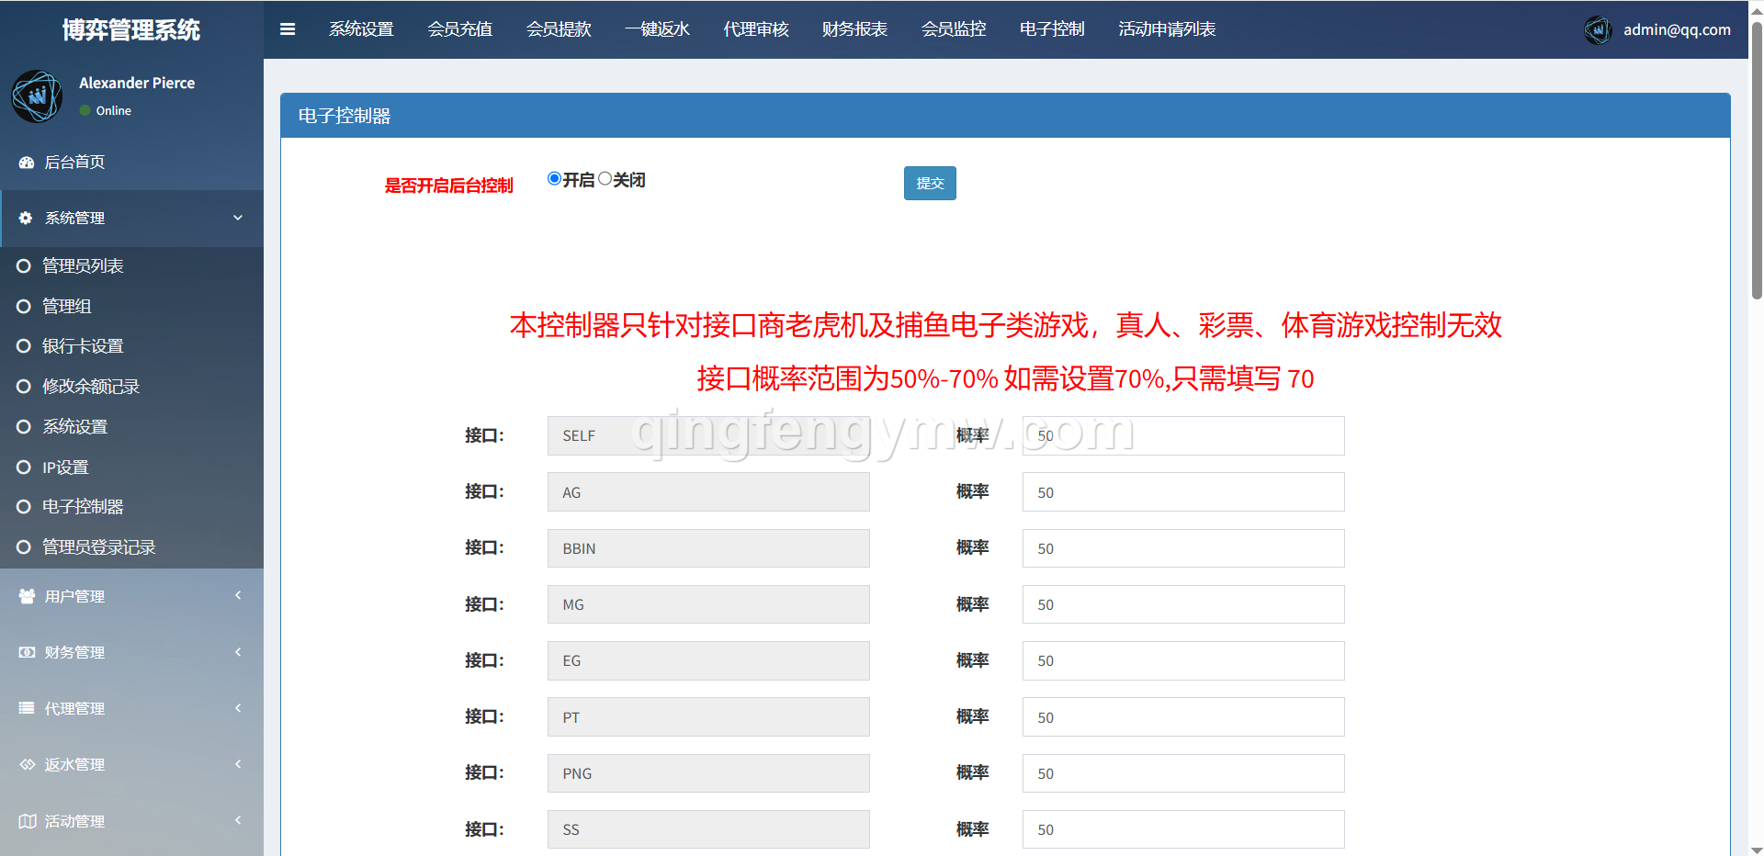Click the gear icon for 系统管理
Image resolution: width=1764 pixels, height=856 pixels.
[26, 219]
